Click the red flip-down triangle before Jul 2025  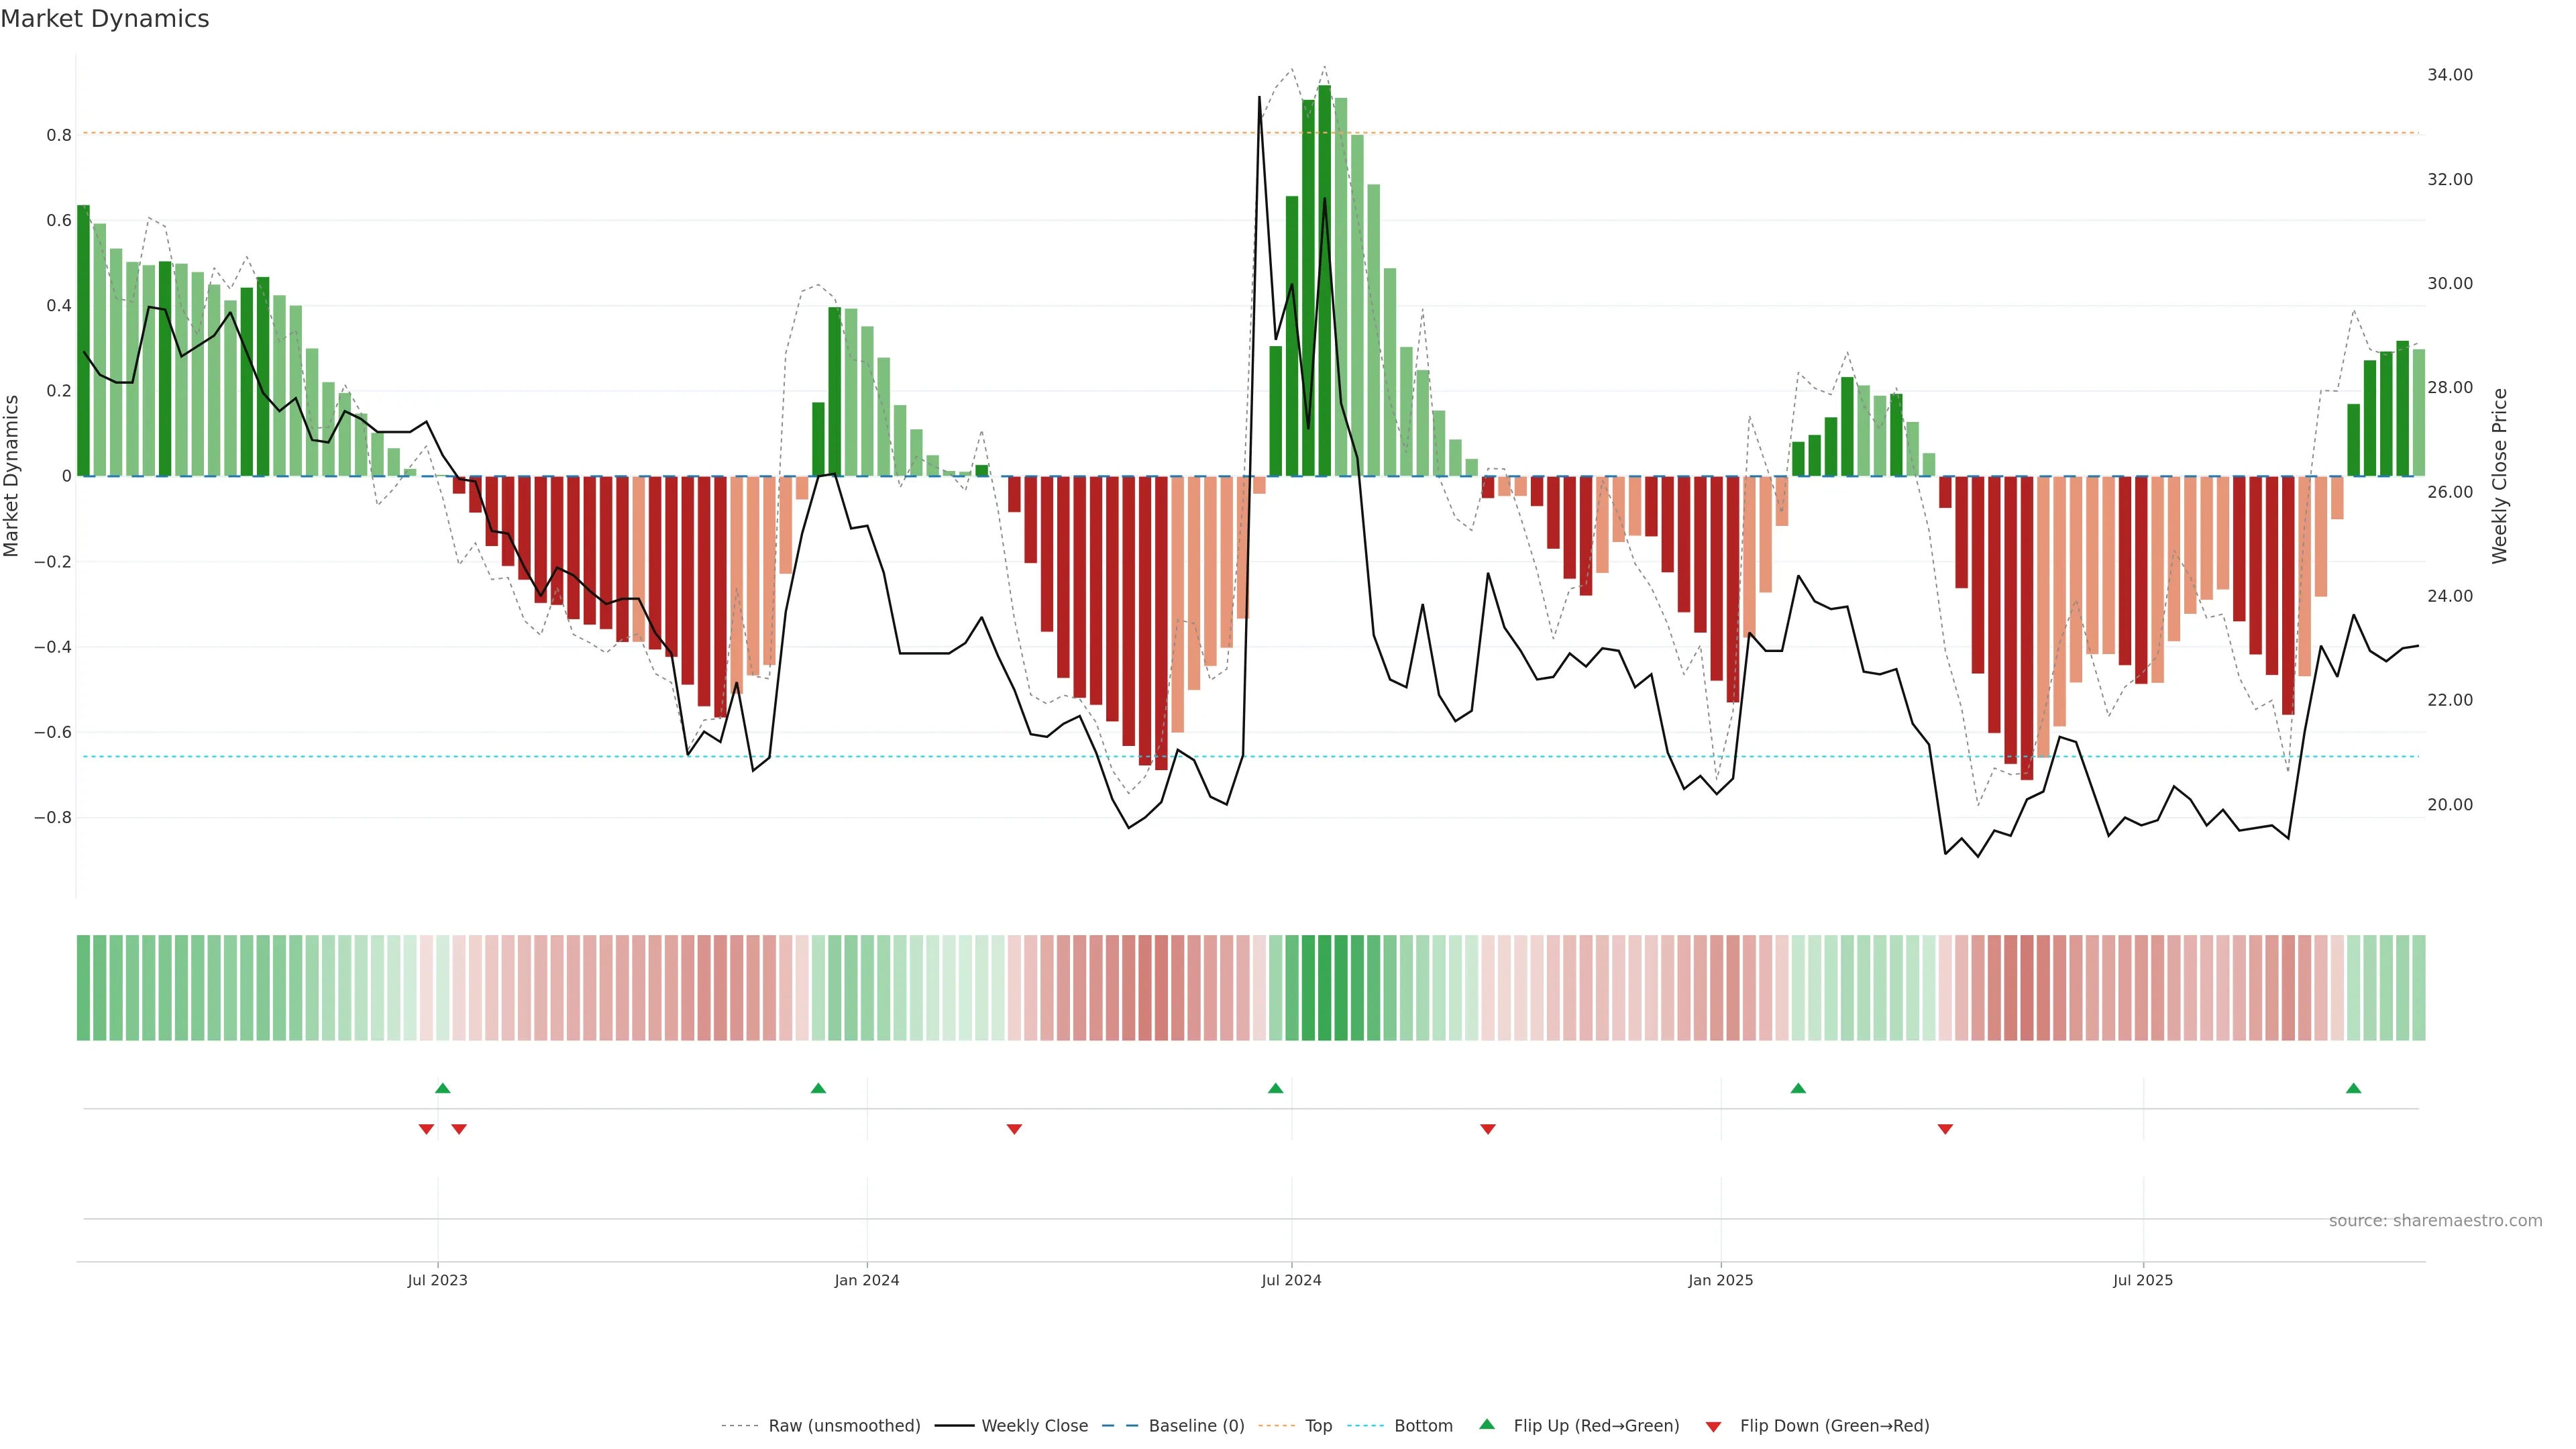click(1945, 1129)
